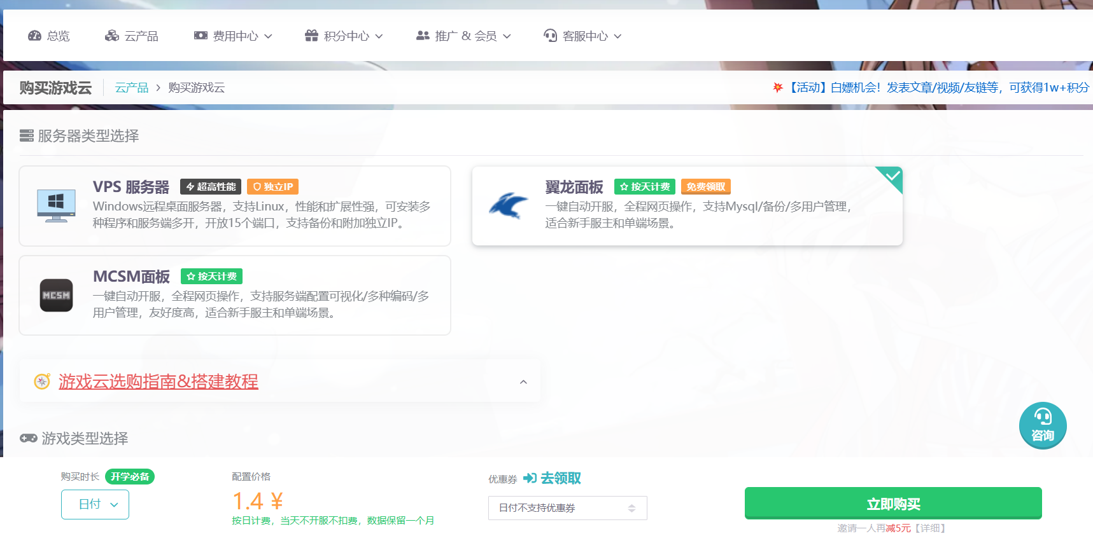Screen dimensions: 1093x536
Task: Click the 立即购买 button
Action: 892,504
